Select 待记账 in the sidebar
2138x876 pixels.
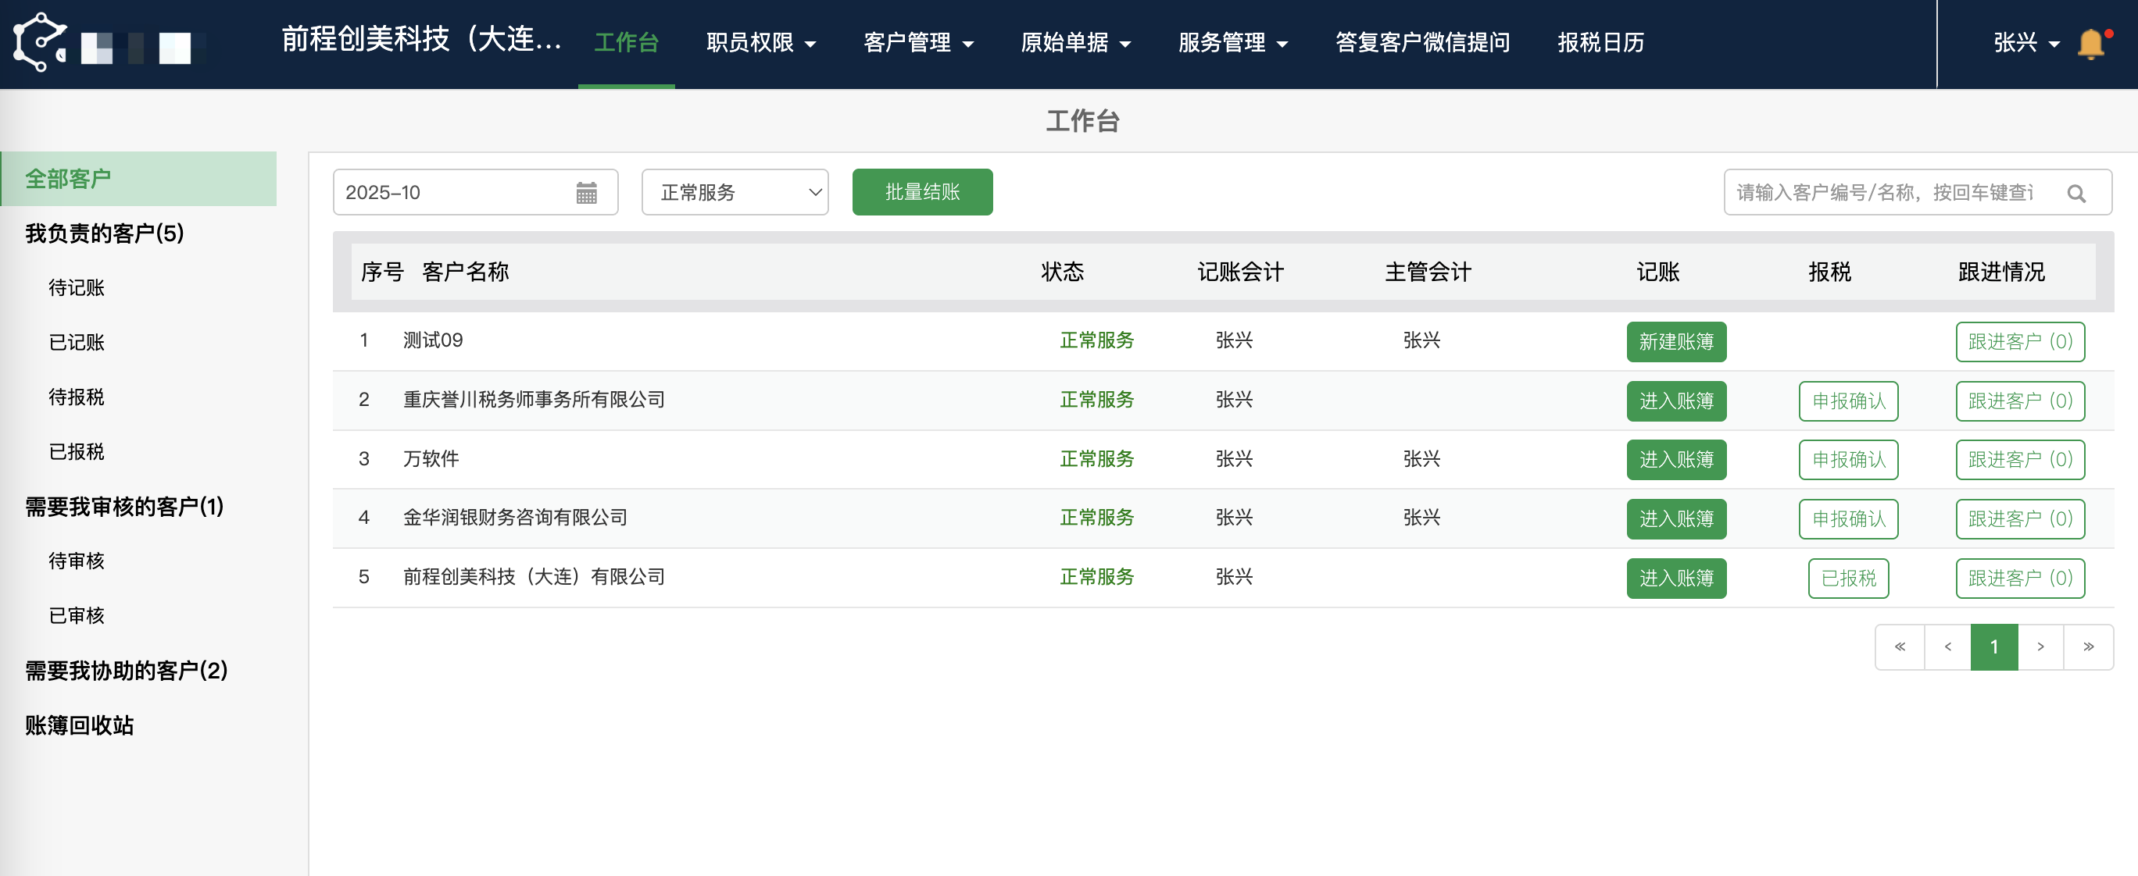coord(77,288)
